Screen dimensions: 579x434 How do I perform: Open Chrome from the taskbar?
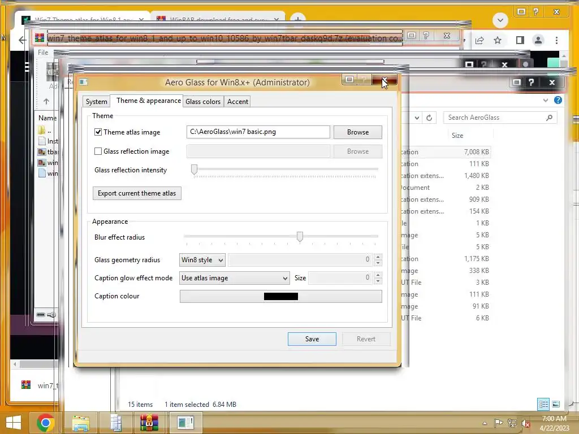point(45,423)
